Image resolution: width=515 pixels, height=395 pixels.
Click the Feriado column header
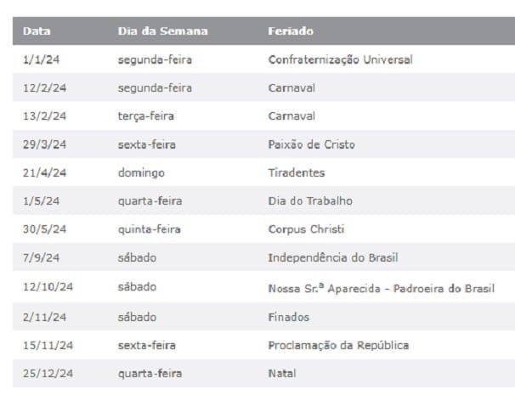pyautogui.click(x=291, y=31)
